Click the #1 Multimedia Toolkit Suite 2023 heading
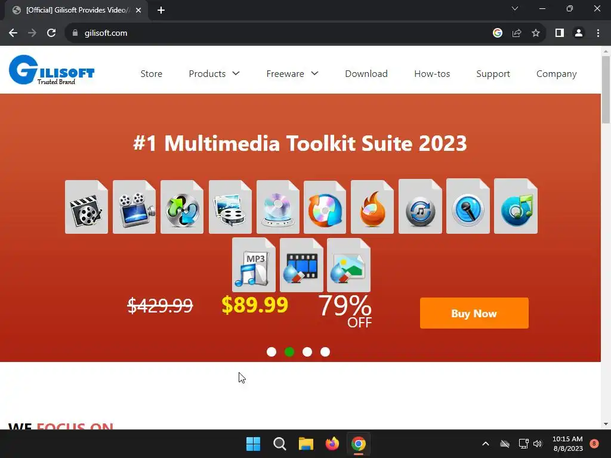 300,143
